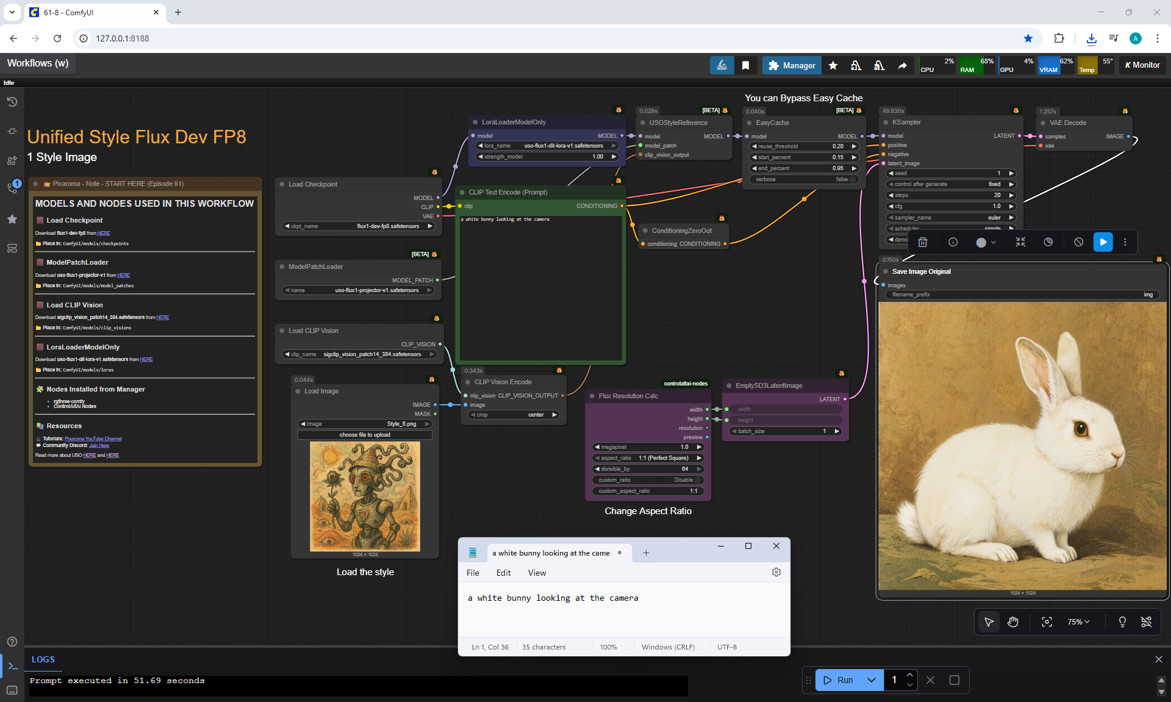Toggle custom_ratio in Flux Resolution Calc
Image resolution: width=1171 pixels, height=702 pixels.
tap(697, 480)
